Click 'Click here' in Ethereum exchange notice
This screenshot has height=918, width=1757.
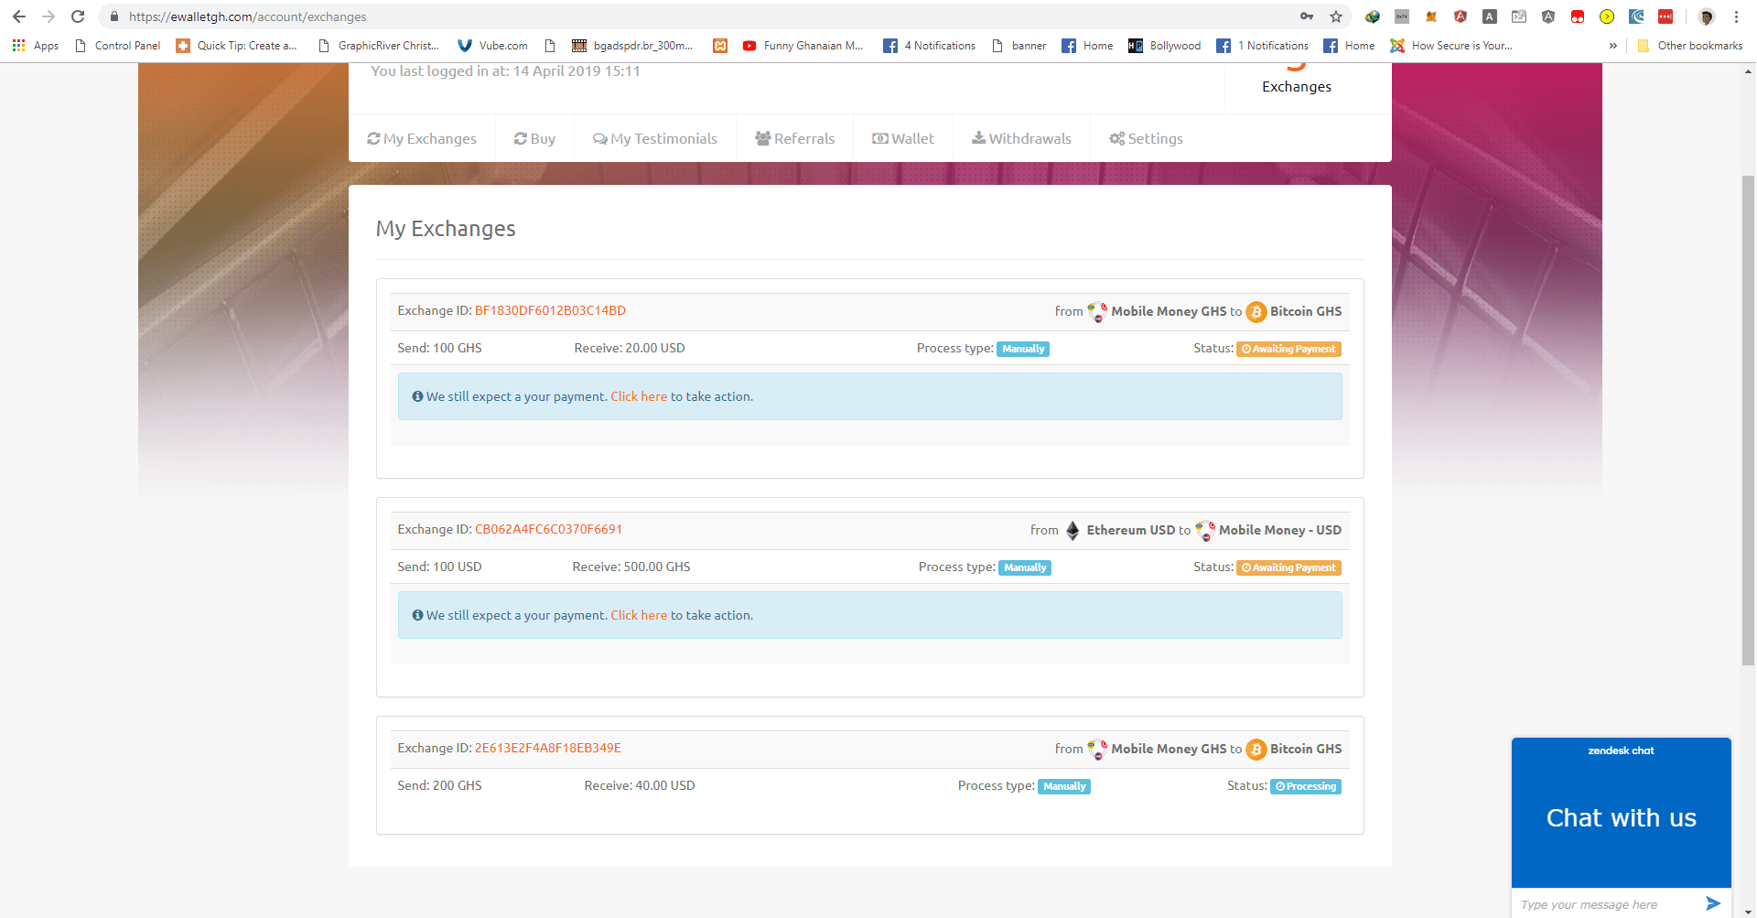coord(639,616)
